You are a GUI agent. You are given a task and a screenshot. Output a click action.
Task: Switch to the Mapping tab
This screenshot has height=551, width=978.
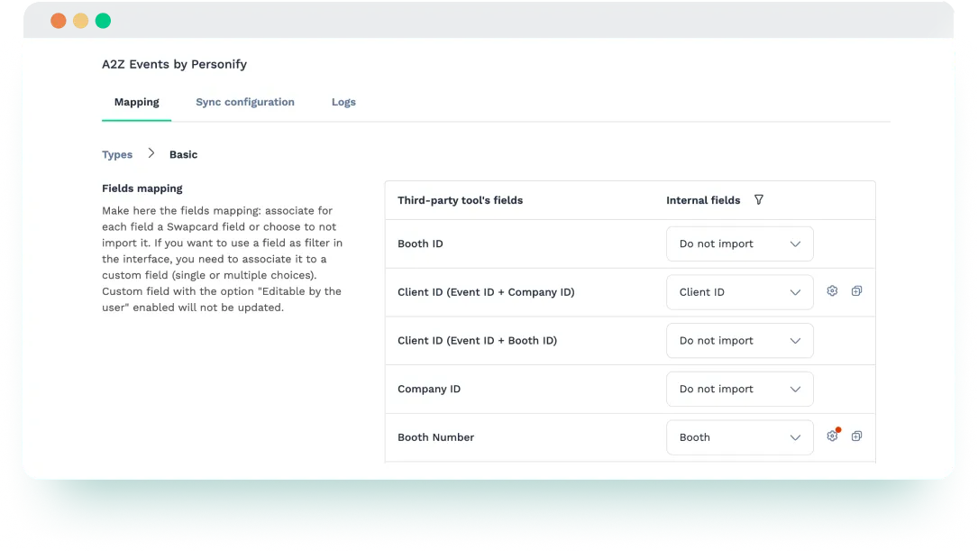(137, 102)
